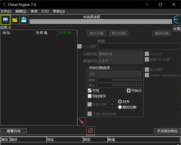This screenshot has width=181, height=145.
Task: Click the save floppy disk icon
Action: point(24,20)
